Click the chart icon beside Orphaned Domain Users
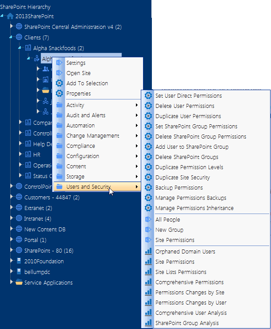The image size is (271, 329). [148, 251]
